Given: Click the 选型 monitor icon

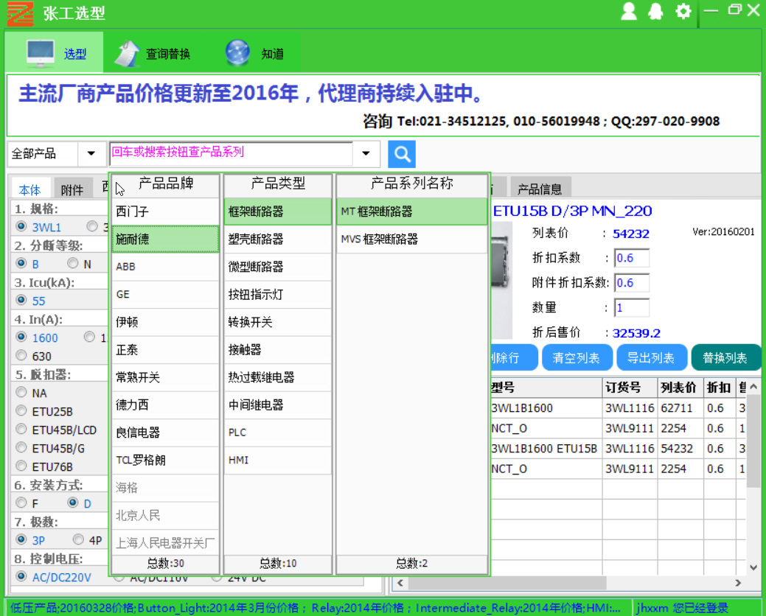Looking at the screenshot, I should coord(41,53).
